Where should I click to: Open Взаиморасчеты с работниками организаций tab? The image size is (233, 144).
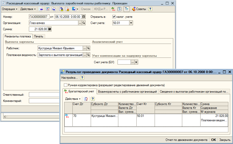tap(128, 92)
